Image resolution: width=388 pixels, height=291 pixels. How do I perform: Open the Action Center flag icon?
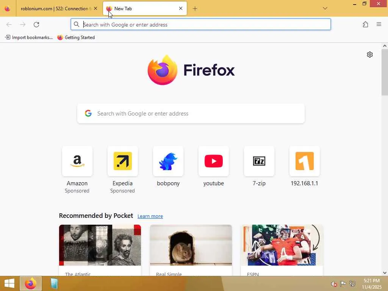tap(343, 284)
